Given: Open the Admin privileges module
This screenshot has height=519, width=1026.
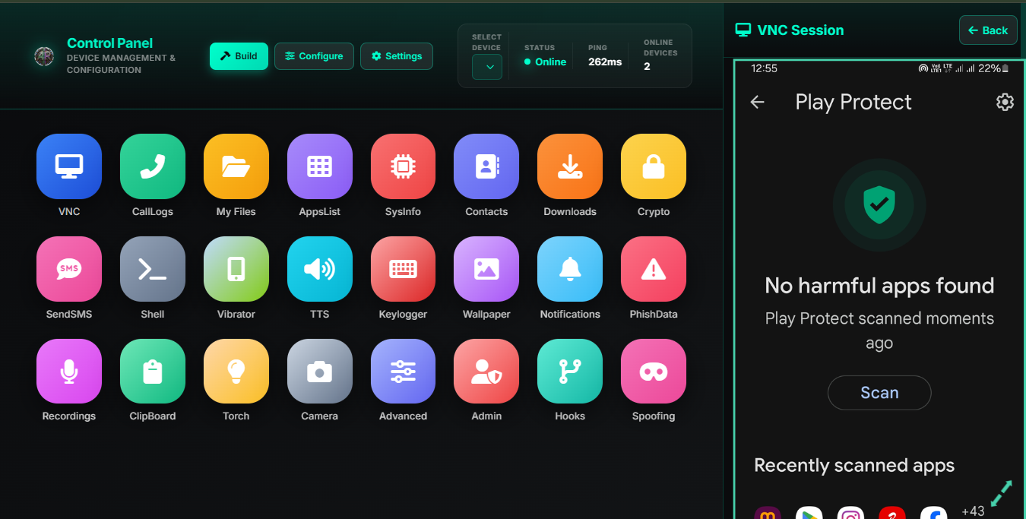Looking at the screenshot, I should click(x=486, y=372).
